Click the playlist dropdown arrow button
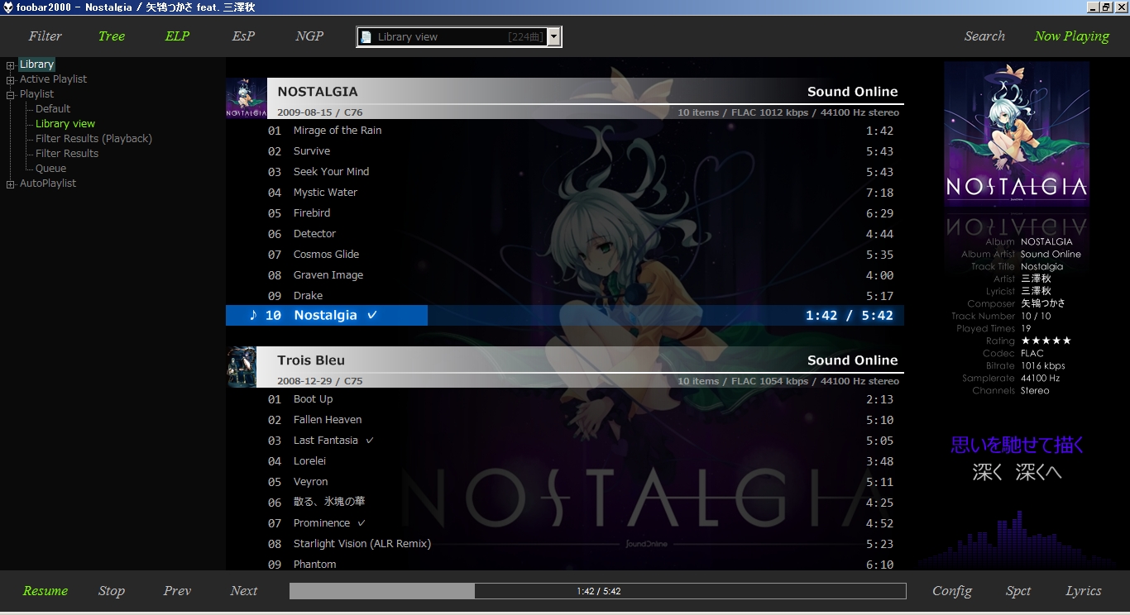The width and height of the screenshot is (1130, 615). click(553, 36)
